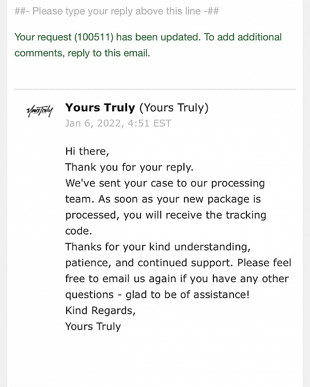Click the bold Yours Truly sender name
This screenshot has height=387, width=310.
[100, 107]
